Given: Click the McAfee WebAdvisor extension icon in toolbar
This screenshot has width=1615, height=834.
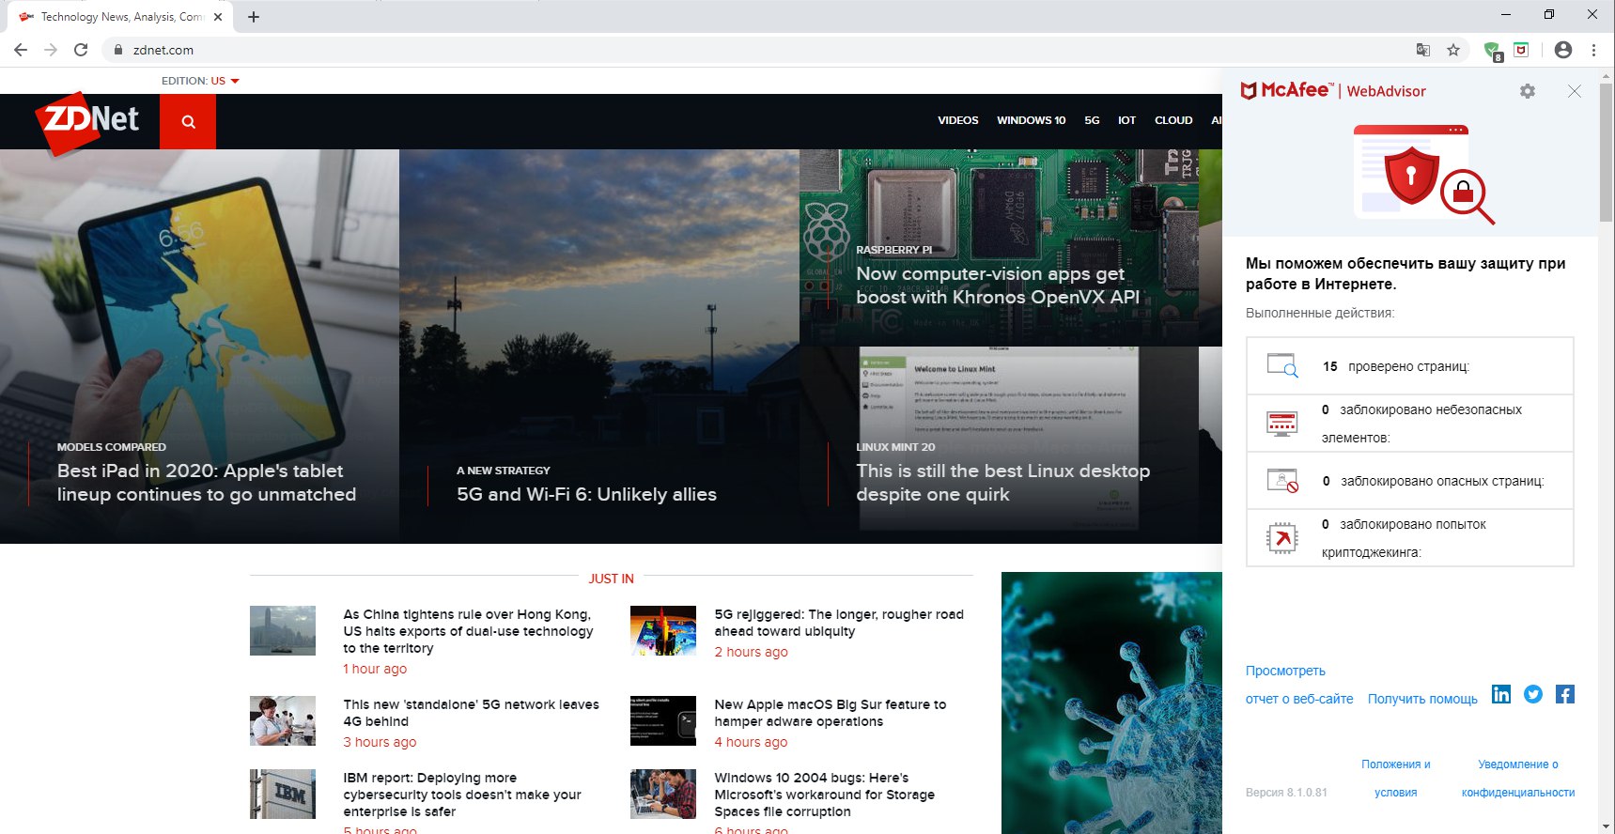Looking at the screenshot, I should point(1521,50).
